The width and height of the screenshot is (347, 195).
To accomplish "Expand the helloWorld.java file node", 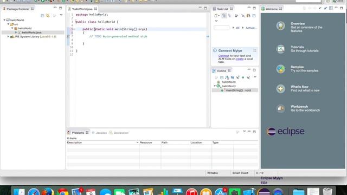I will pos(16,32).
